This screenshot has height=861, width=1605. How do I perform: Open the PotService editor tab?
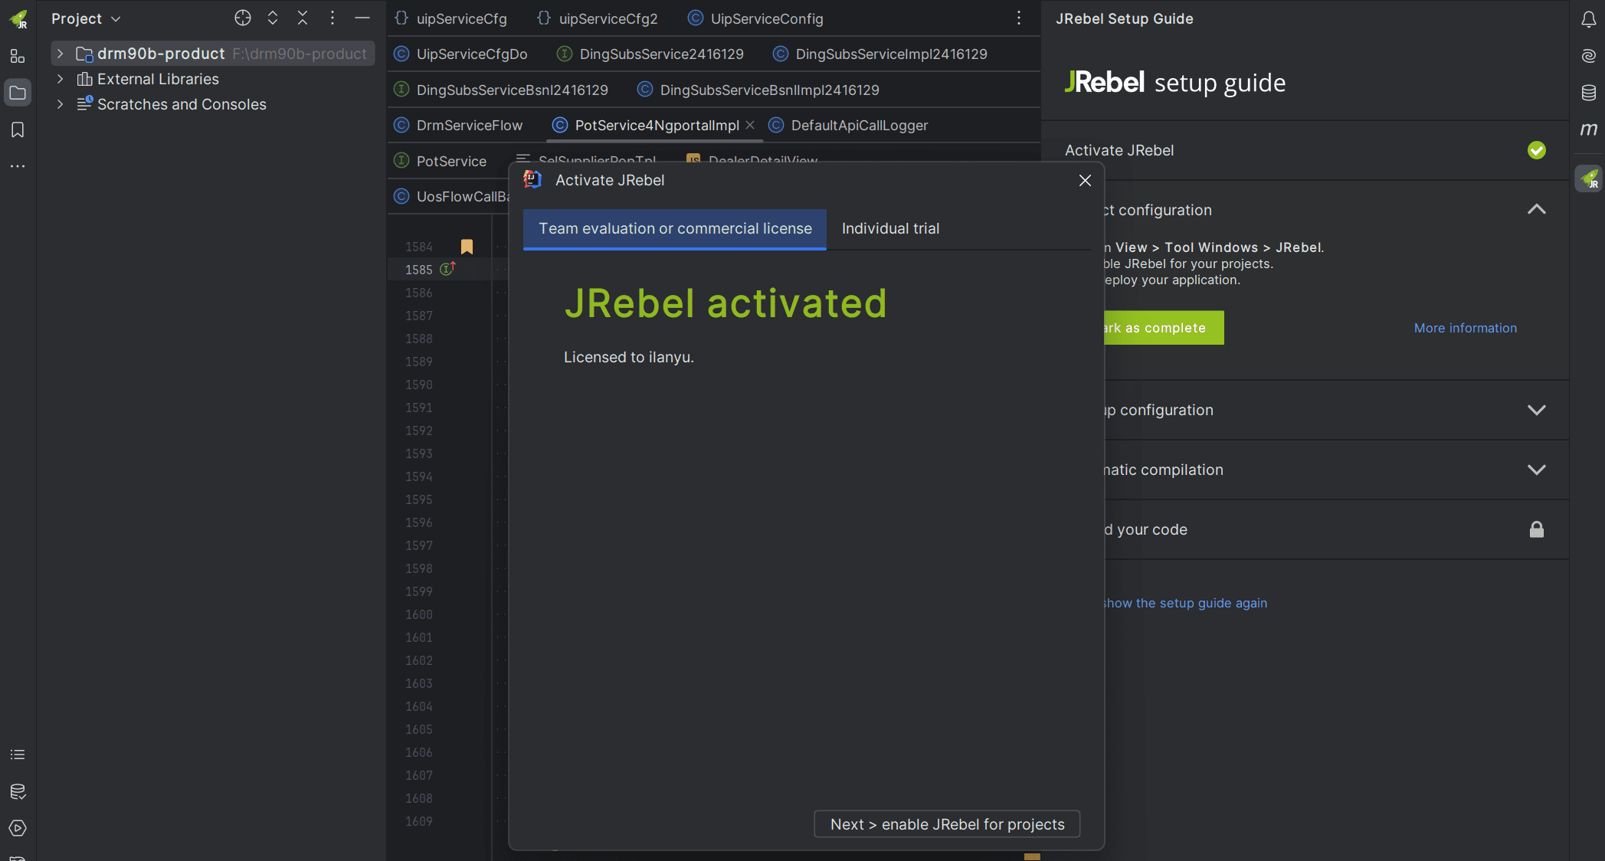click(441, 161)
